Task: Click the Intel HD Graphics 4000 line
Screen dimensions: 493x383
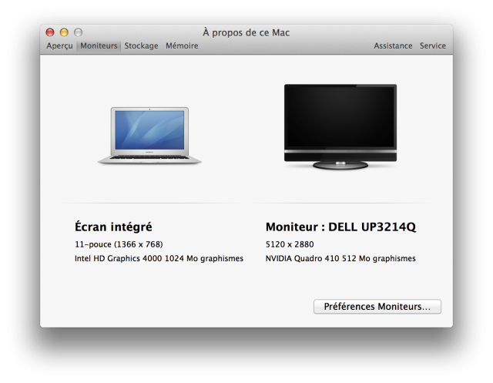Action: coord(159,258)
